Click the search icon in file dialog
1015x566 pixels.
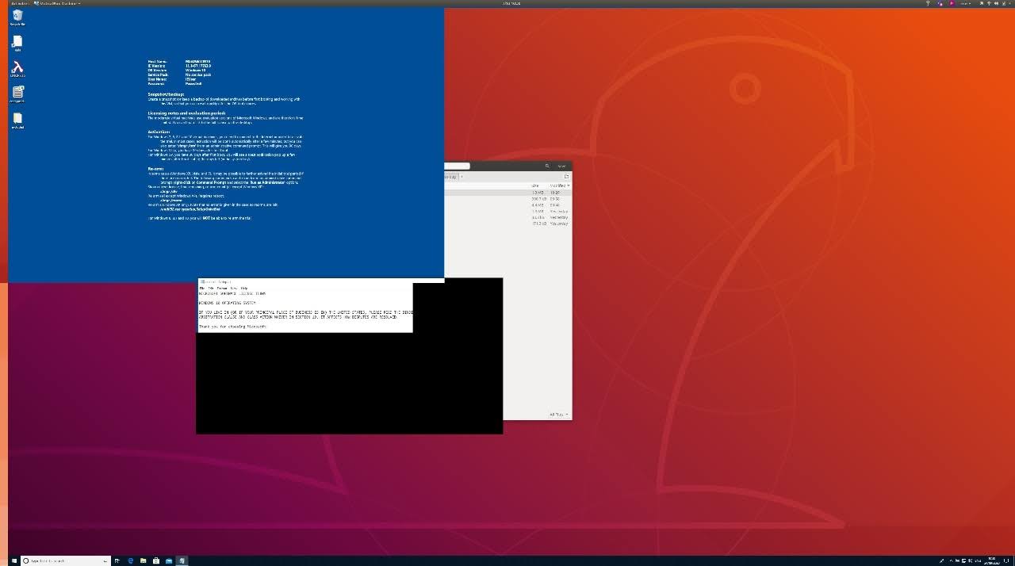[547, 166]
